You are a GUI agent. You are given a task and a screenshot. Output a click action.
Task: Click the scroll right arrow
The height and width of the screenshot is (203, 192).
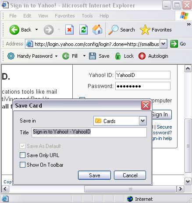pyautogui.click(x=181, y=189)
